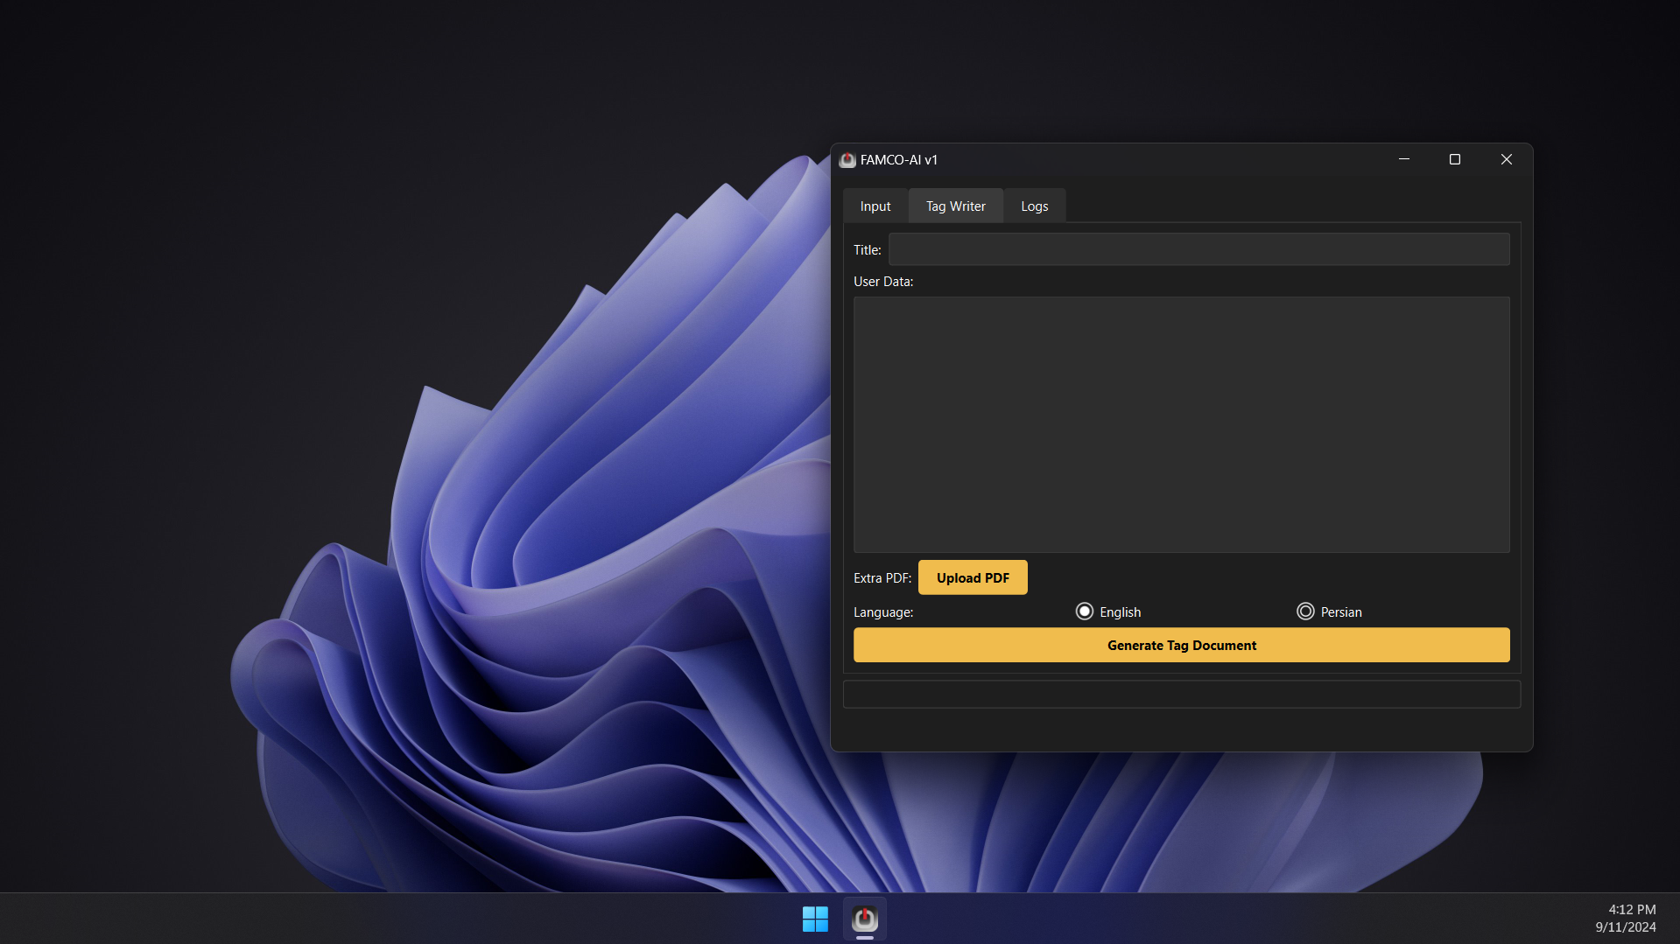Click the Language label
The image size is (1680, 944).
pos(882,612)
